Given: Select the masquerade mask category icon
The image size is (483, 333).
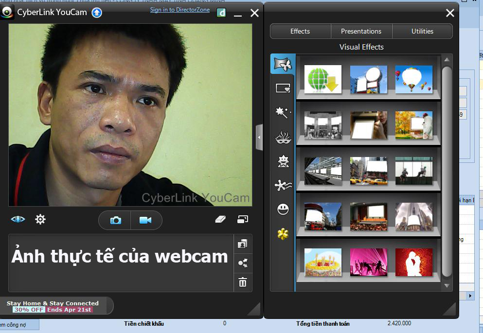Looking at the screenshot, I should coord(283,138).
